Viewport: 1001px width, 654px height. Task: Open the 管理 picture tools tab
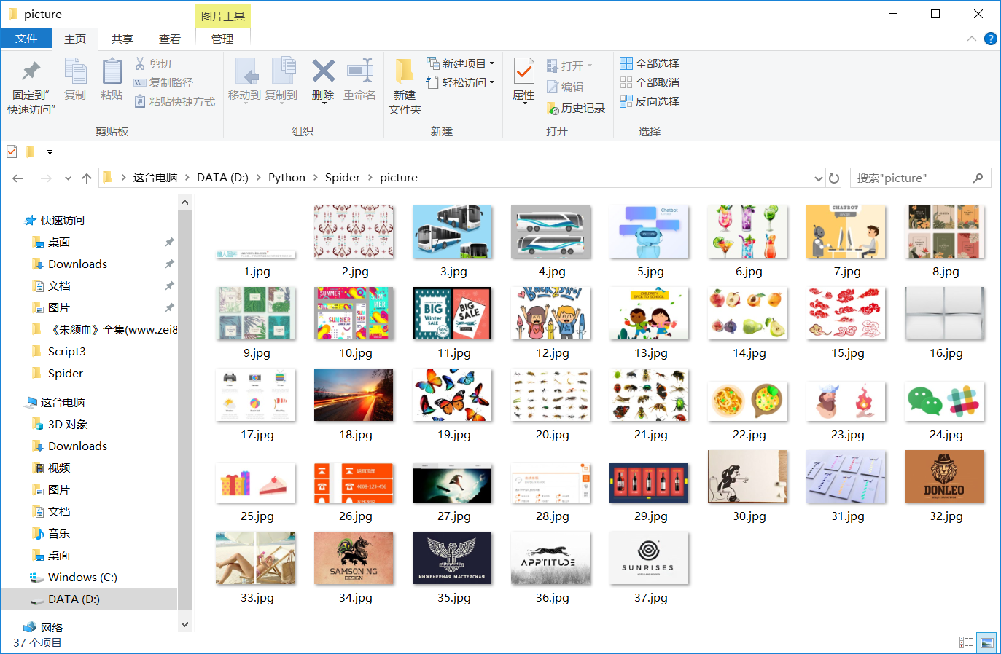[x=222, y=39]
